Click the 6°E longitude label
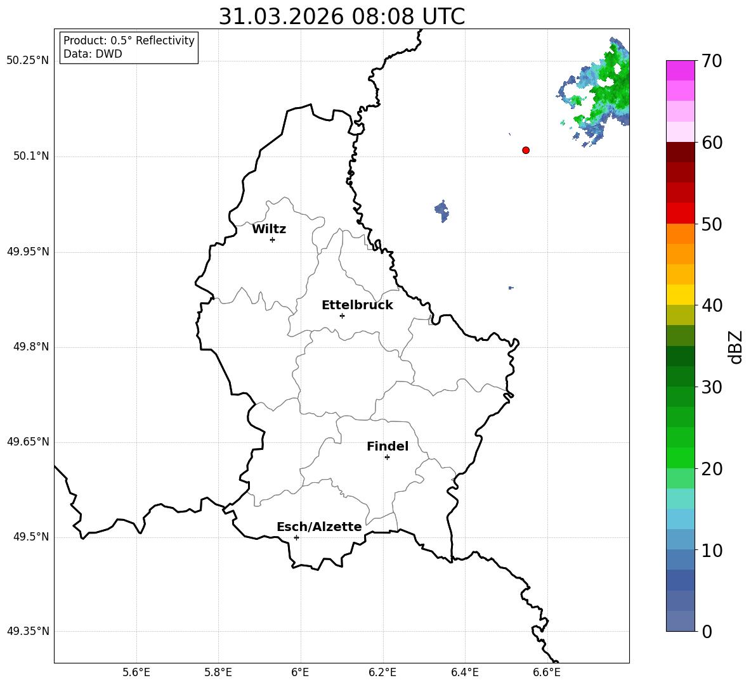 coord(300,672)
